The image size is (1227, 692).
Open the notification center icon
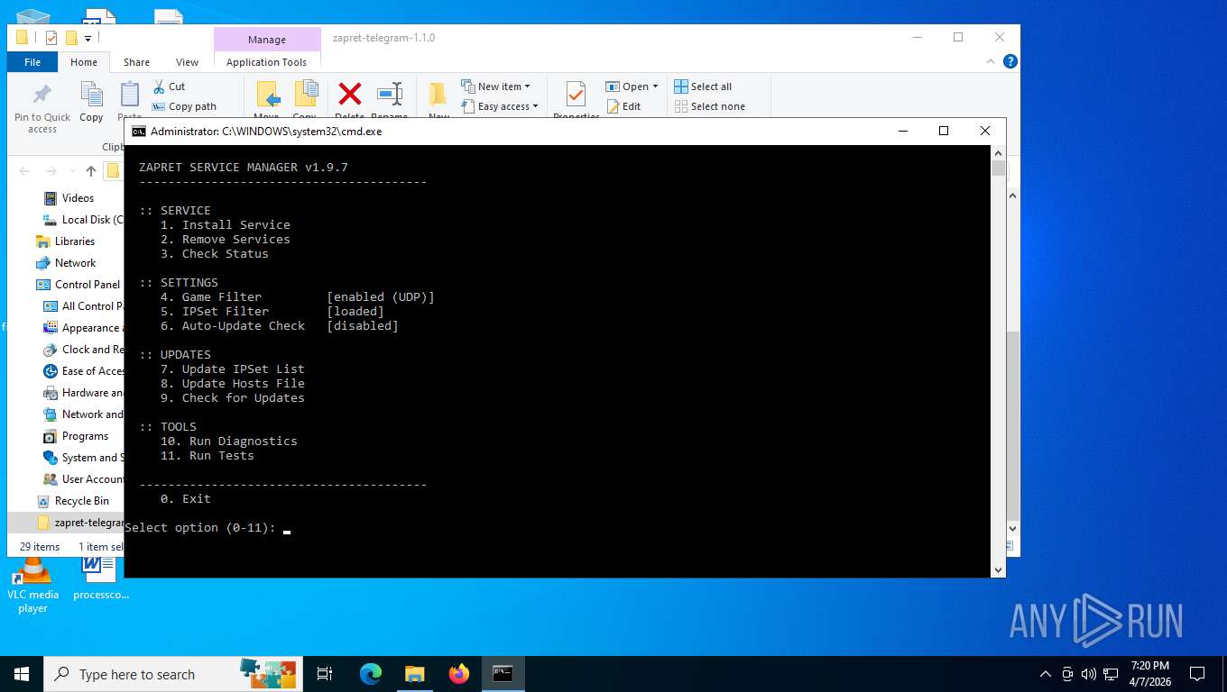pos(1197,674)
